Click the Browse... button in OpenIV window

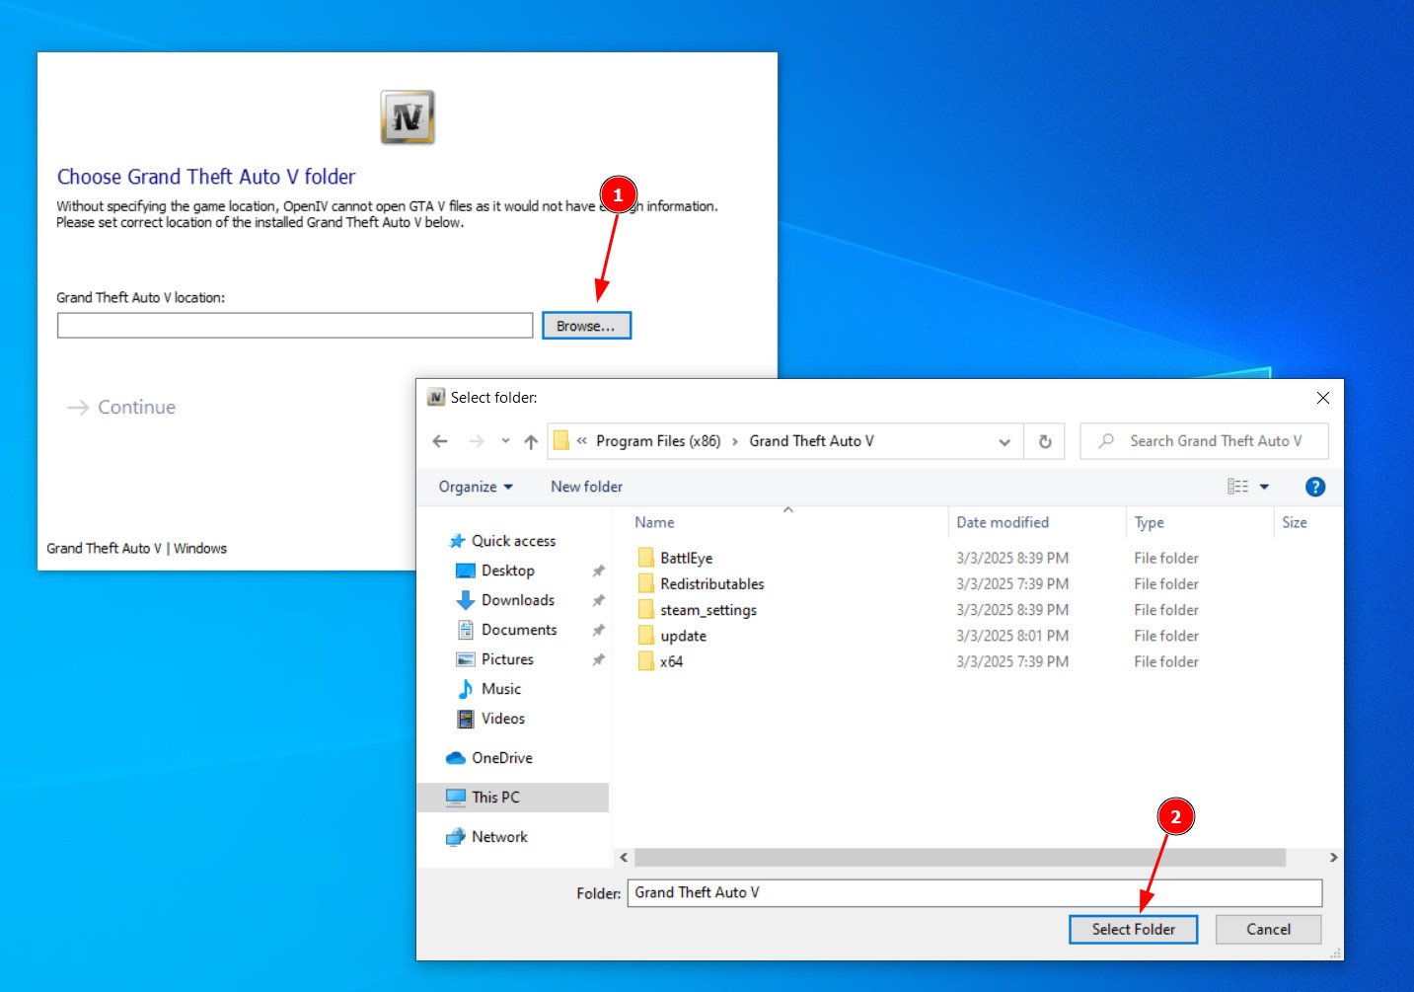pyautogui.click(x=586, y=326)
